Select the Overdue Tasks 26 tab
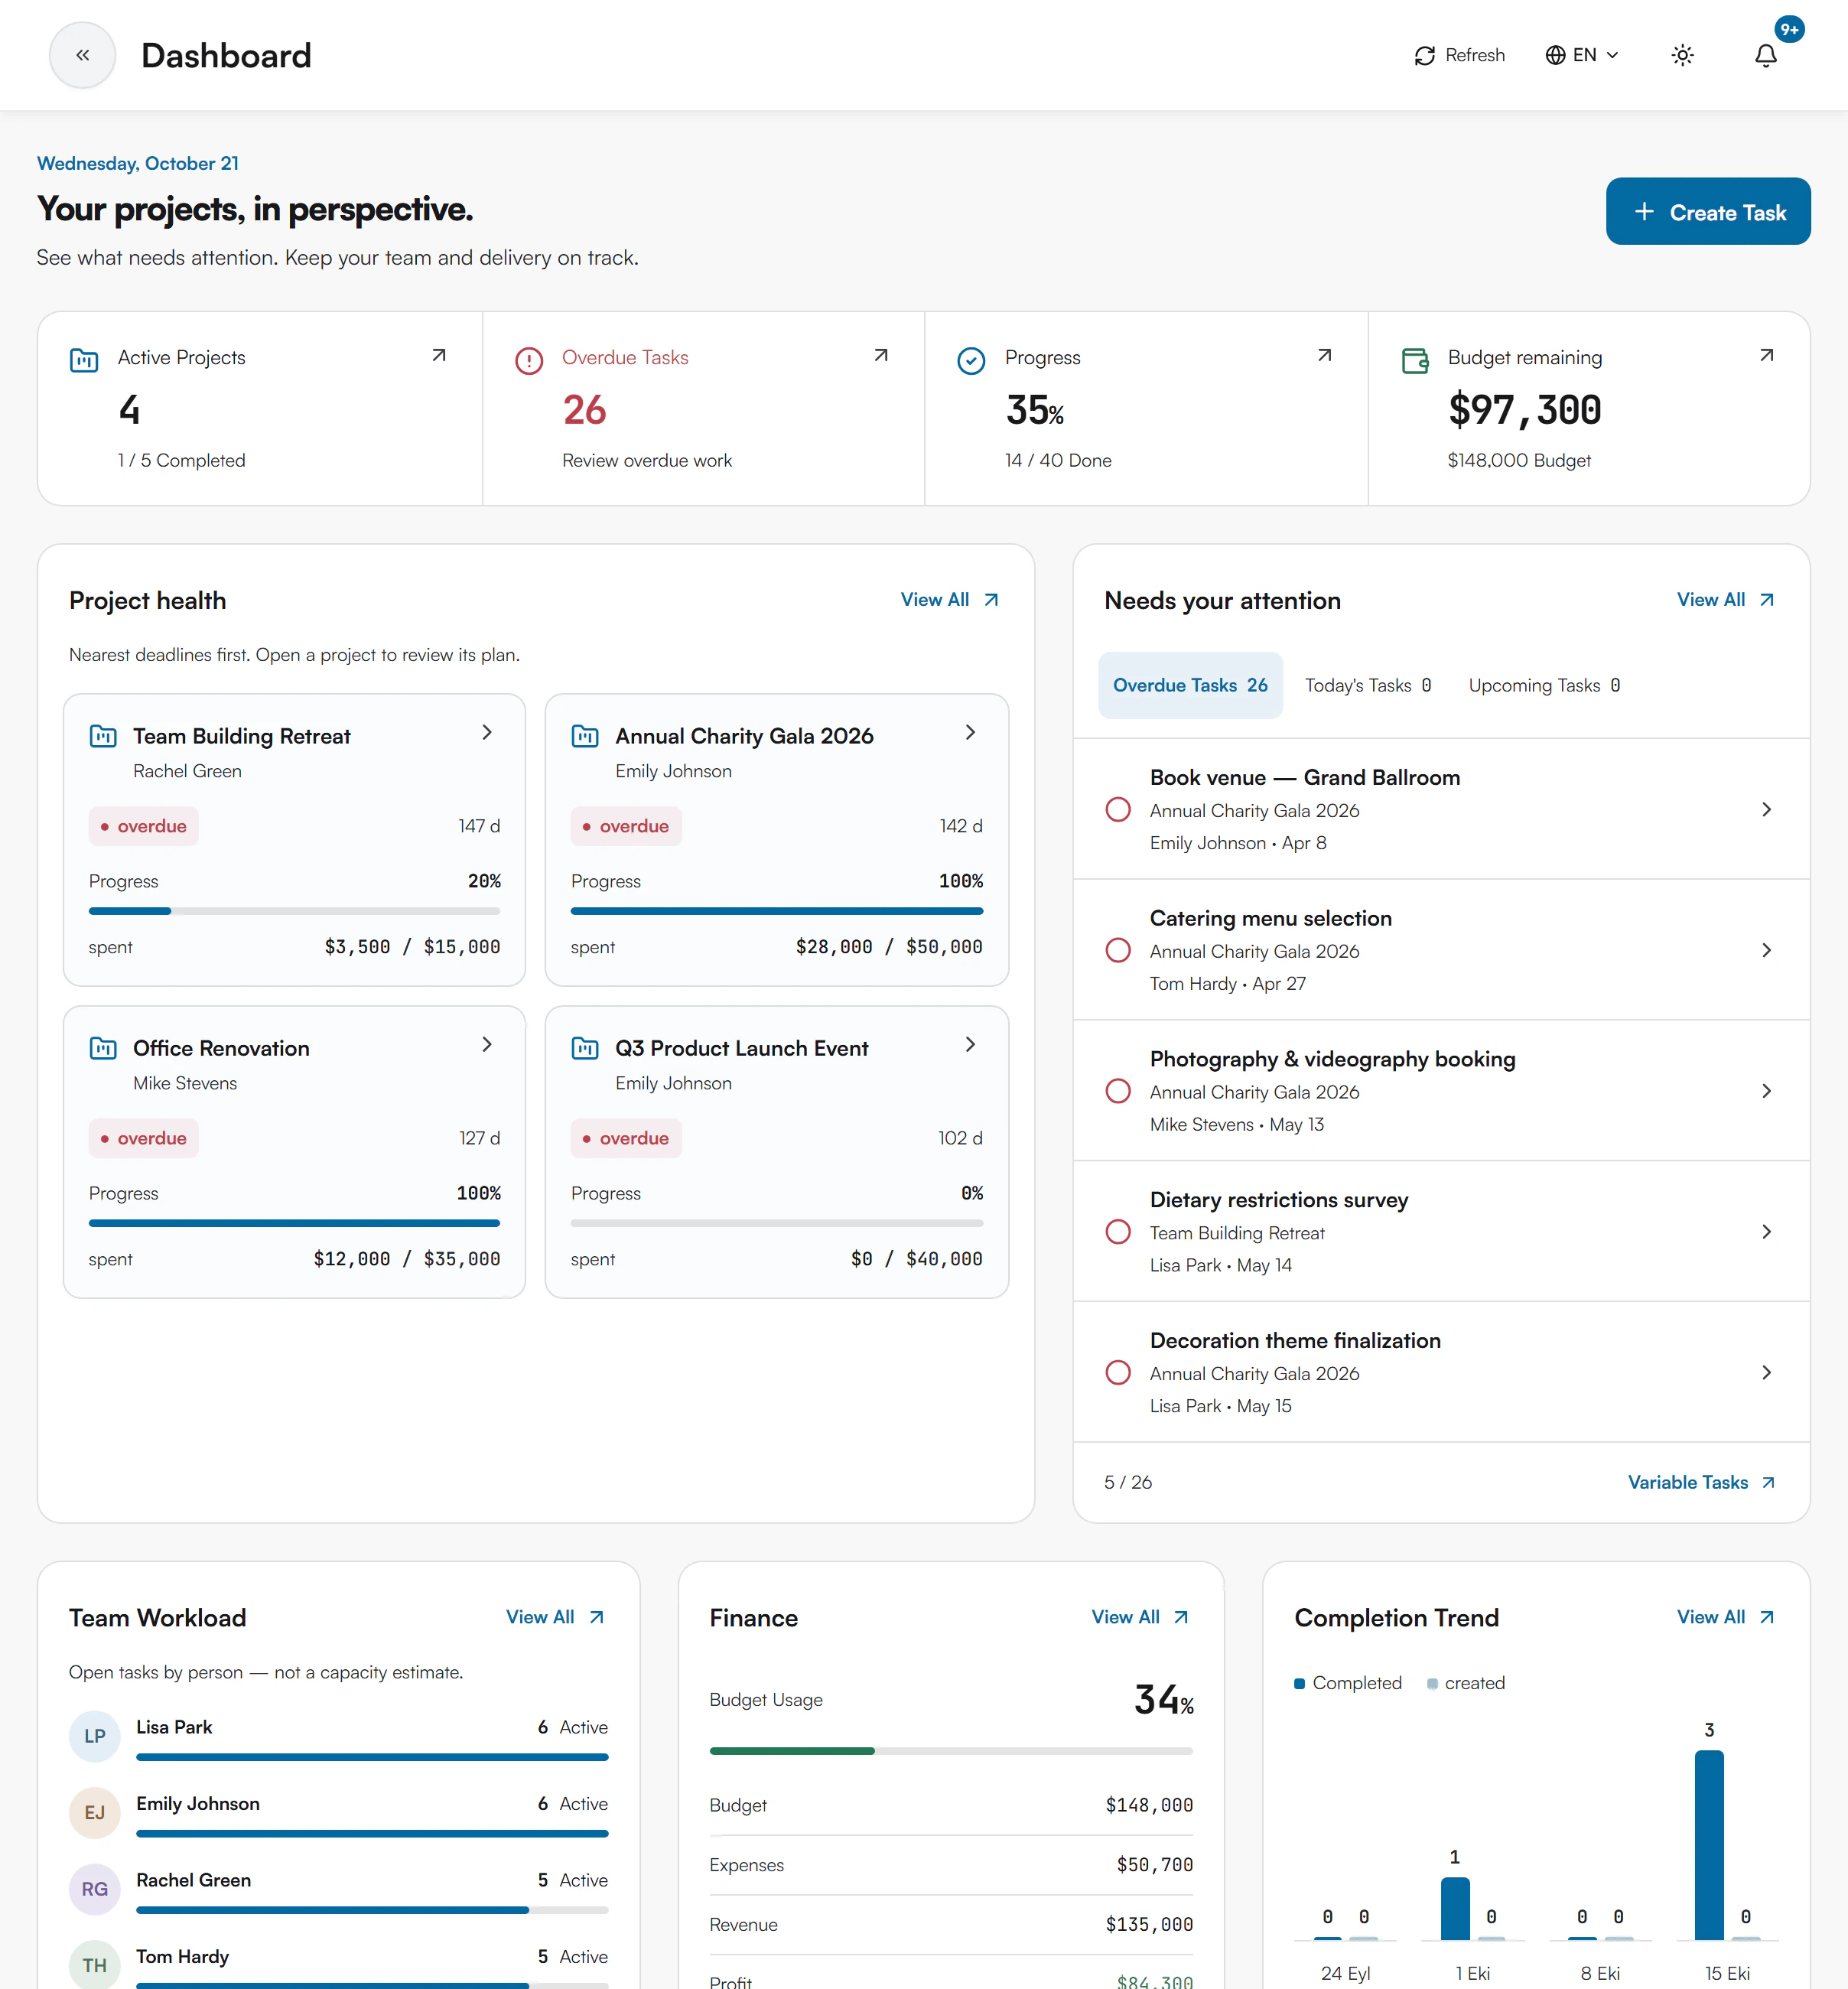1848x1989 pixels. pos(1190,685)
